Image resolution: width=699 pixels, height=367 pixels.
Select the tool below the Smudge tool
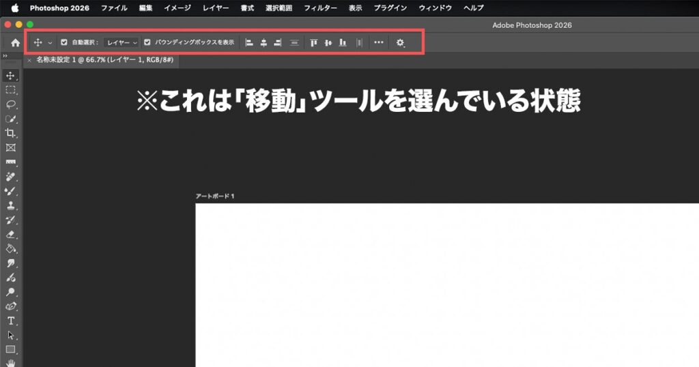point(11,278)
